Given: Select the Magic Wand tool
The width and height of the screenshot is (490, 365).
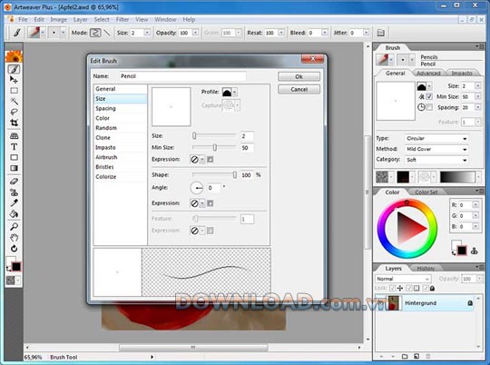Looking at the screenshot, I should pos(14,101).
